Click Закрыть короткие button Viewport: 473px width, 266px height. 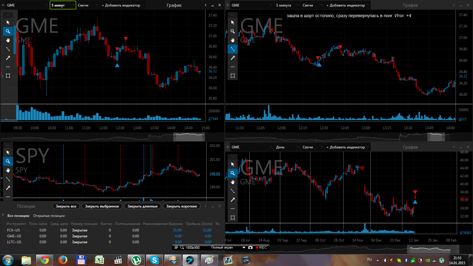click(182, 206)
